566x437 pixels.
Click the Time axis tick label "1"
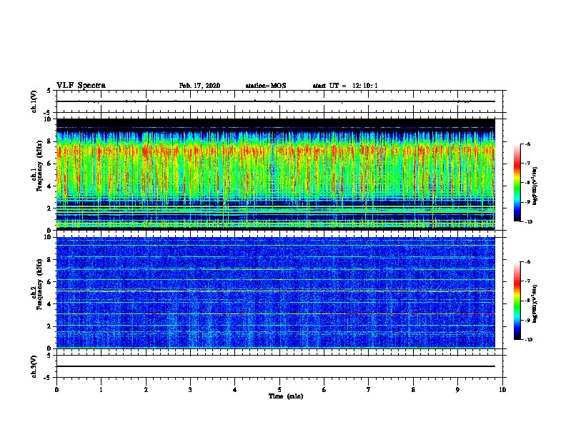[x=101, y=390]
